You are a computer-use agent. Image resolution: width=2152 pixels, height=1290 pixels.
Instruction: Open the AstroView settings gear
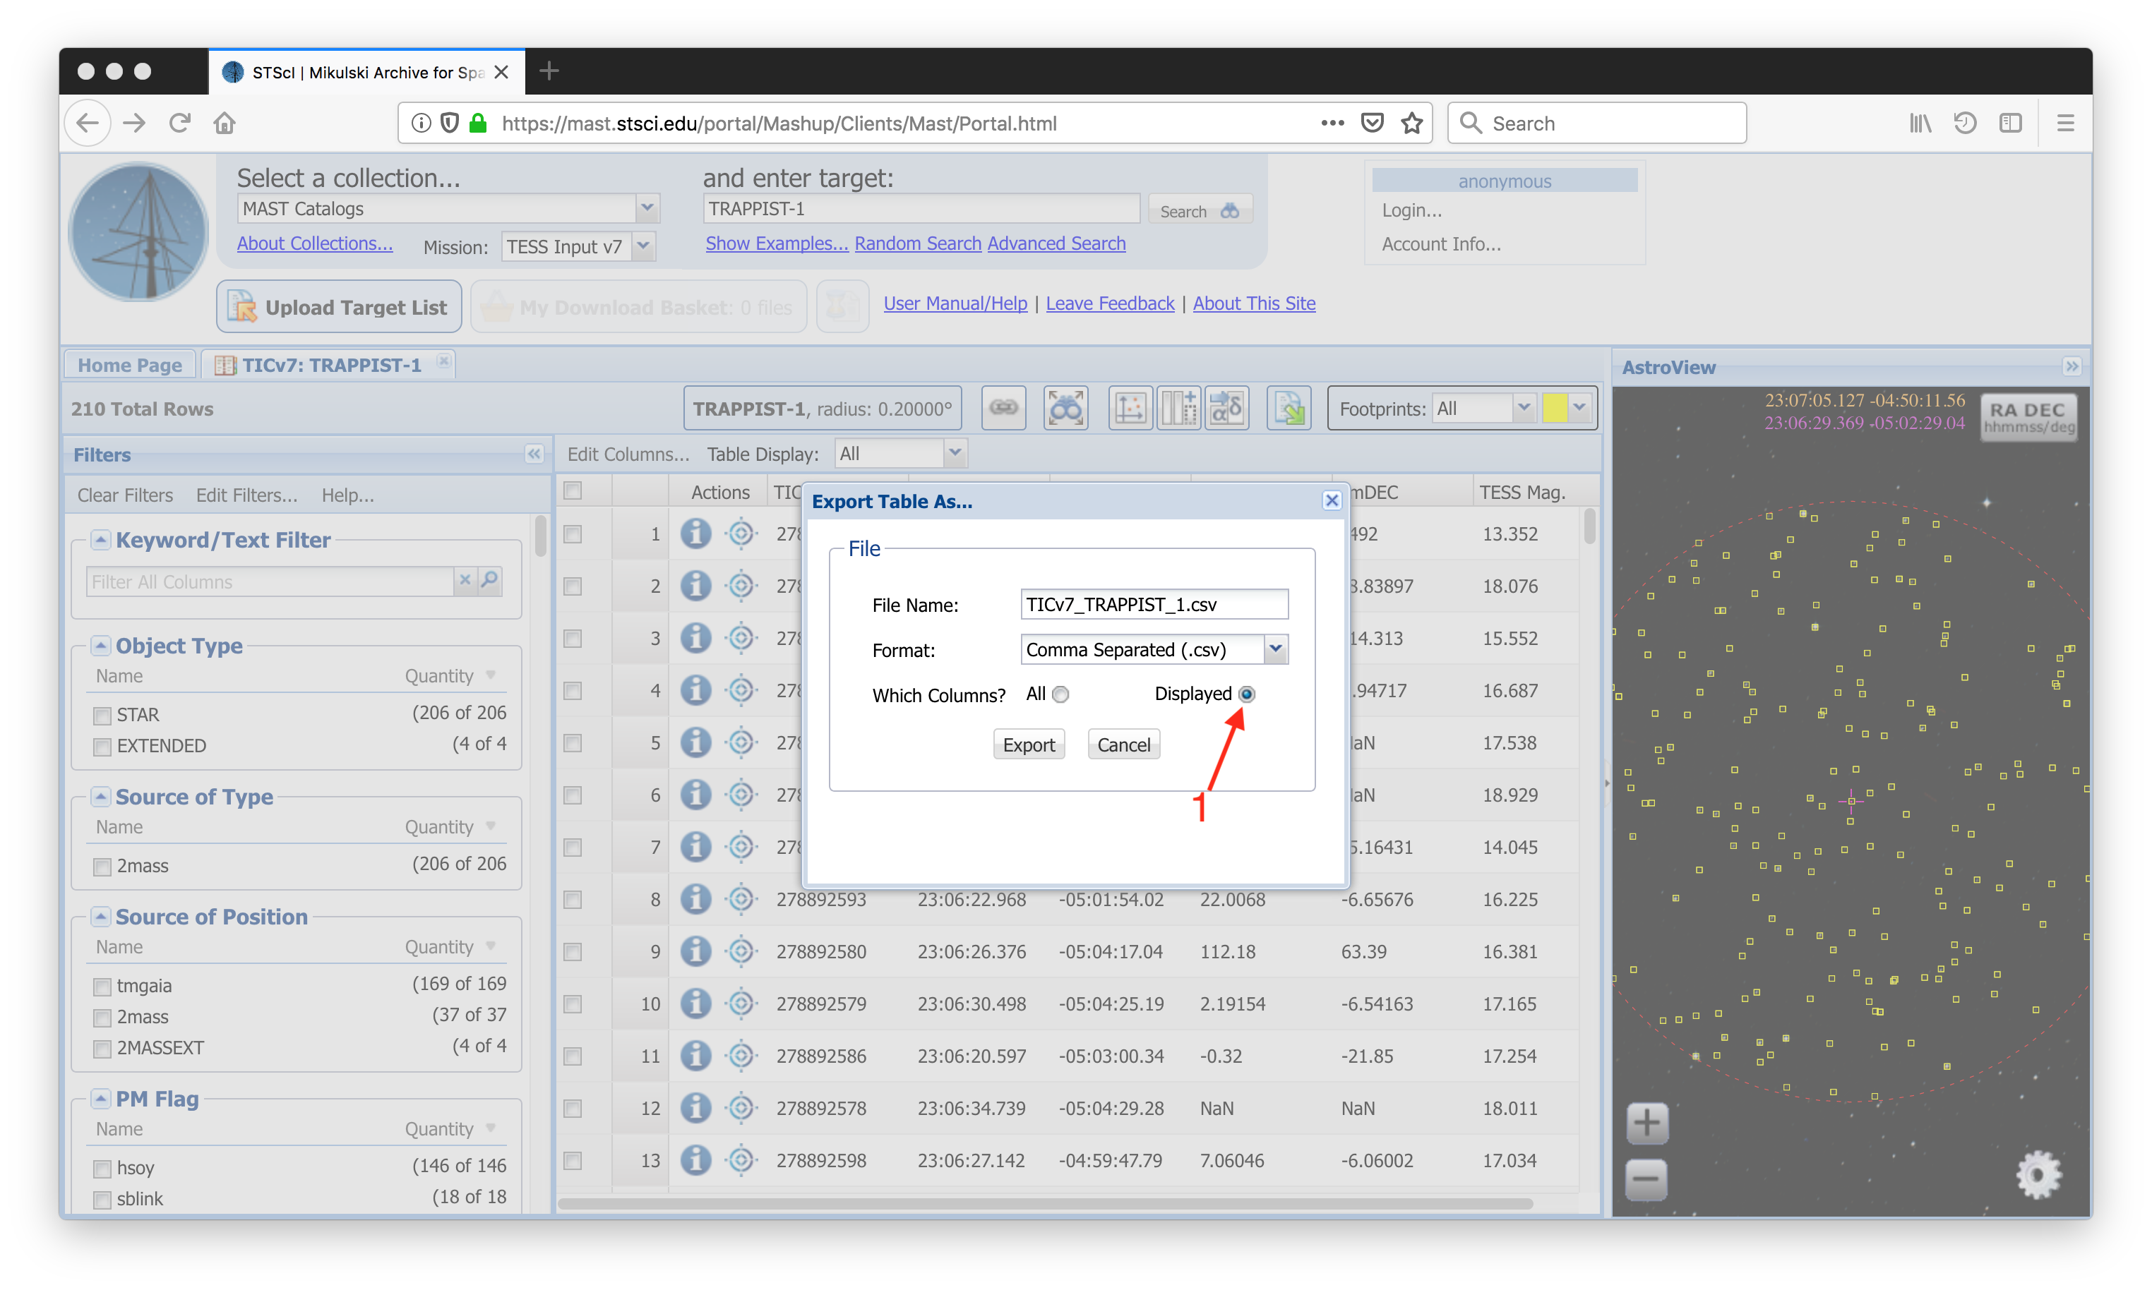click(2037, 1174)
